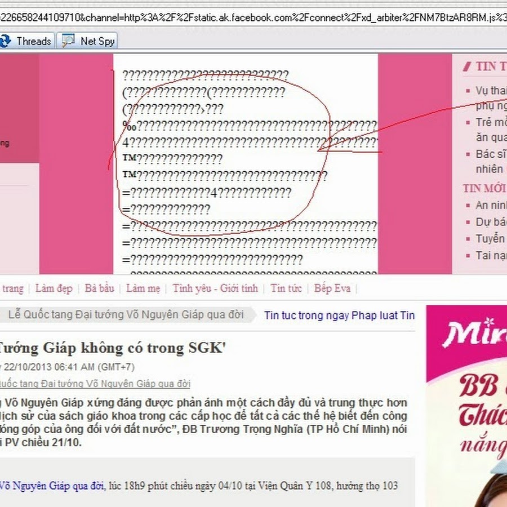Open the Dự báo sidebar news item
The height and width of the screenshot is (507, 507).
491,222
